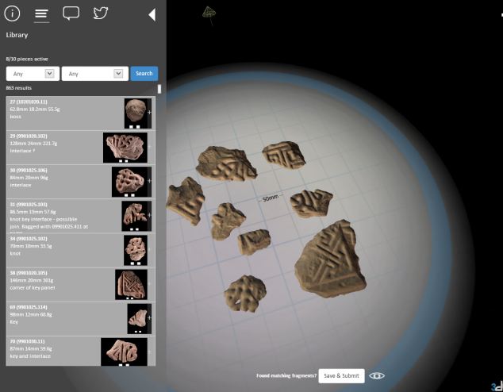503x392 pixels.
Task: Toggle the eye visibility icon beside Save & Submit
Action: click(x=377, y=375)
